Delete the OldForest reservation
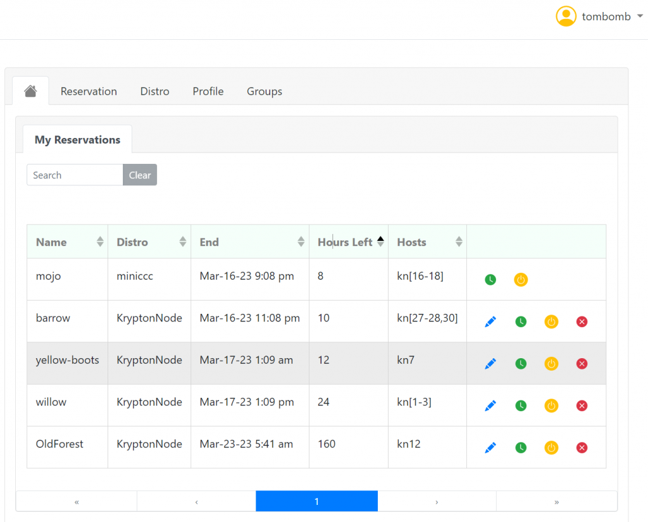The height and width of the screenshot is (522, 648). point(582,448)
